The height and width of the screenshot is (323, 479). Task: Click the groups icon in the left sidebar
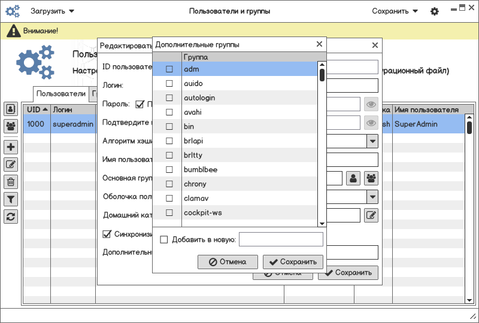point(11,126)
